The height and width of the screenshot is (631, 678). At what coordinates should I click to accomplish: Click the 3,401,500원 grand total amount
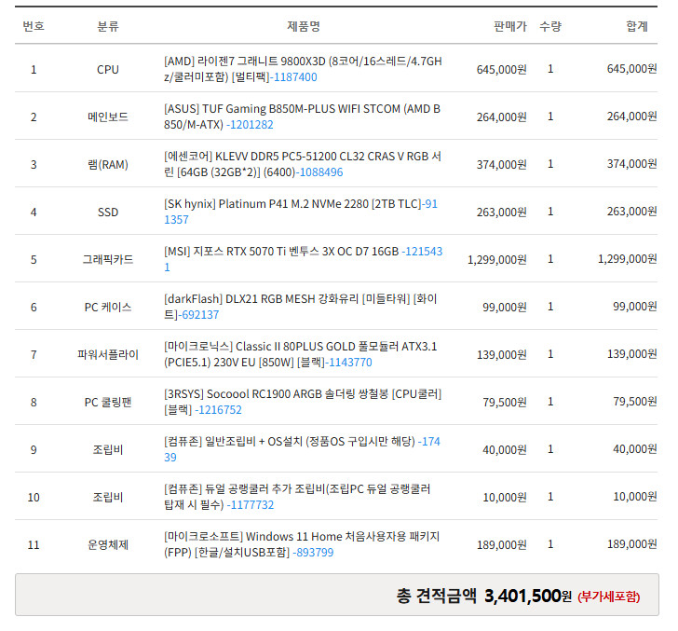(x=528, y=596)
